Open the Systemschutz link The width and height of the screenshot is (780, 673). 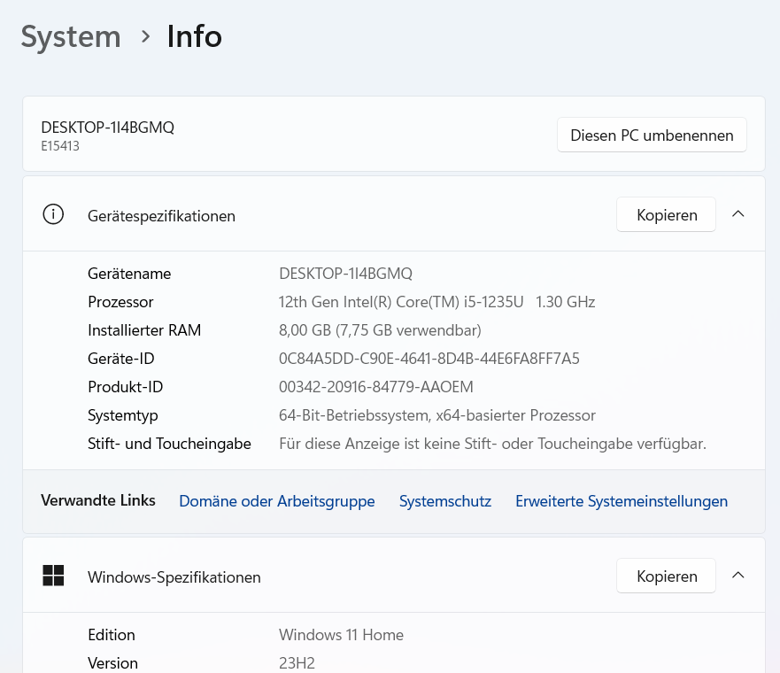[445, 501]
